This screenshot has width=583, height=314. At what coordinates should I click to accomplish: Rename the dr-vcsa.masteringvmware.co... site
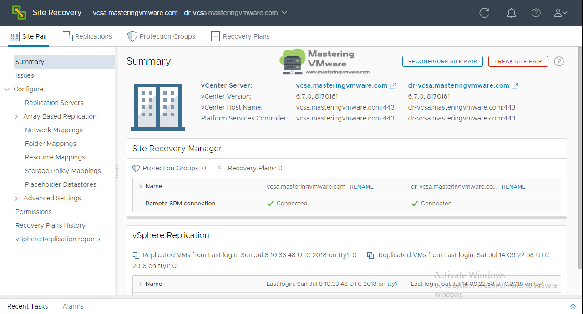pyautogui.click(x=514, y=187)
